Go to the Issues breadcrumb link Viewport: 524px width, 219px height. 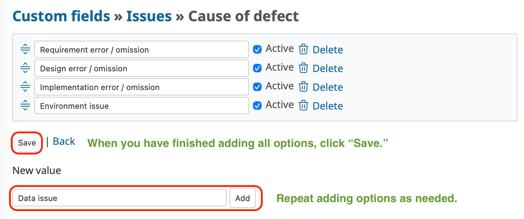149,16
